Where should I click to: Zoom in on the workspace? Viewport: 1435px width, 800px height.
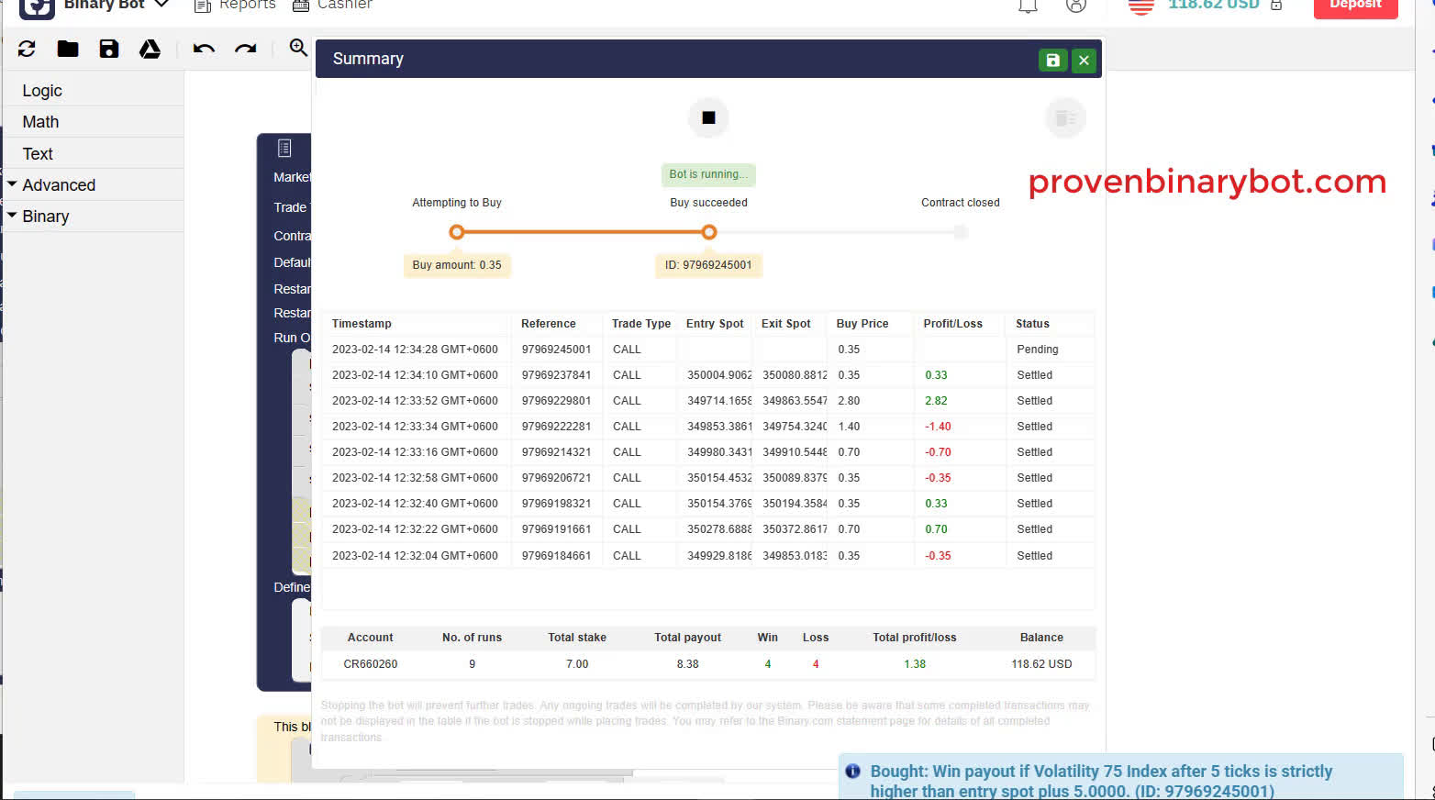click(297, 49)
